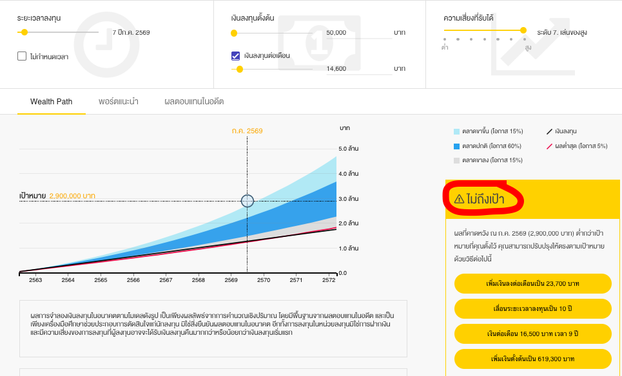Click the risk level slider handle

click(523, 30)
